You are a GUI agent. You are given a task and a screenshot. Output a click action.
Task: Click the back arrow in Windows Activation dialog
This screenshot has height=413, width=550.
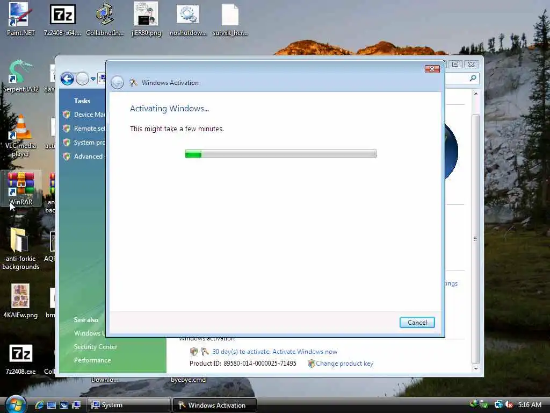(x=117, y=82)
